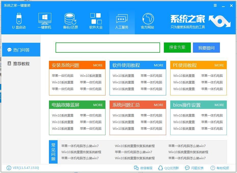Open 微信客服 WeChat support
The image size is (237, 173).
pos(143,168)
